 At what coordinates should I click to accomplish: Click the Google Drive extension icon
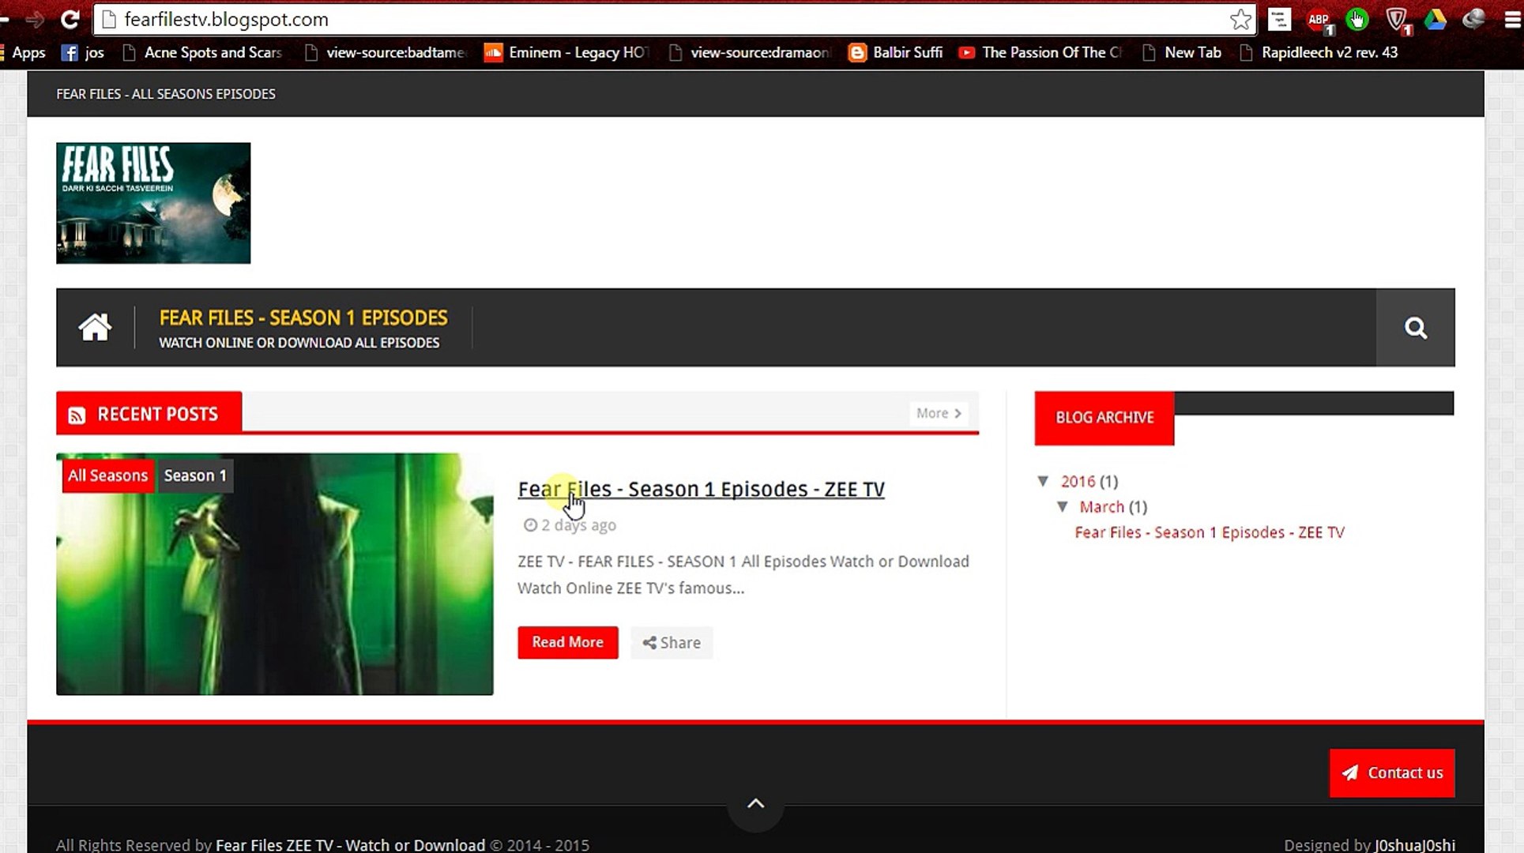(1435, 20)
